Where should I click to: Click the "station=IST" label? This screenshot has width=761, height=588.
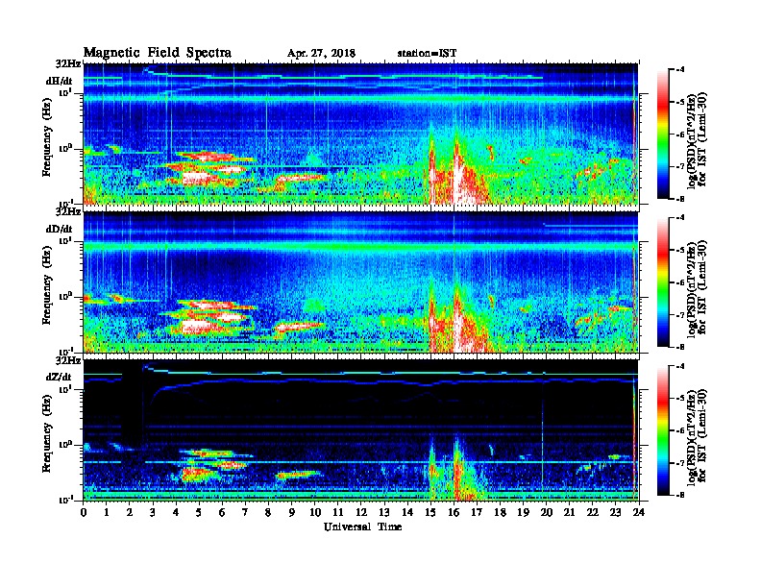click(427, 54)
